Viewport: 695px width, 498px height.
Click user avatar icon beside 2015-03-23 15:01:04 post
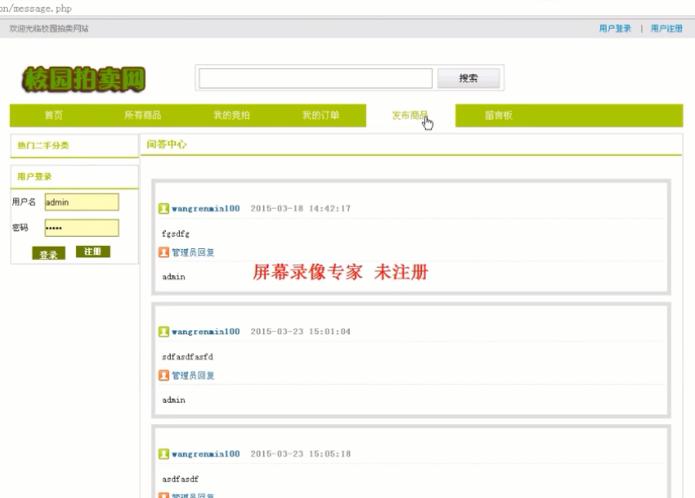[164, 331]
